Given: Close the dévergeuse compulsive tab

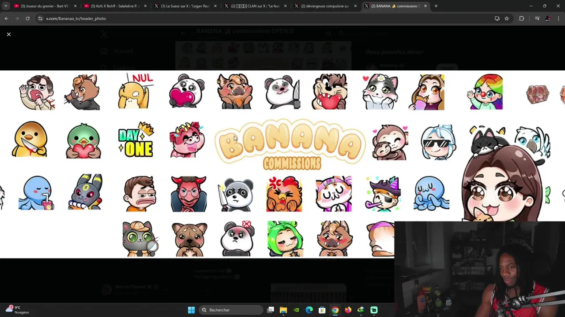Looking at the screenshot, I should point(355,6).
